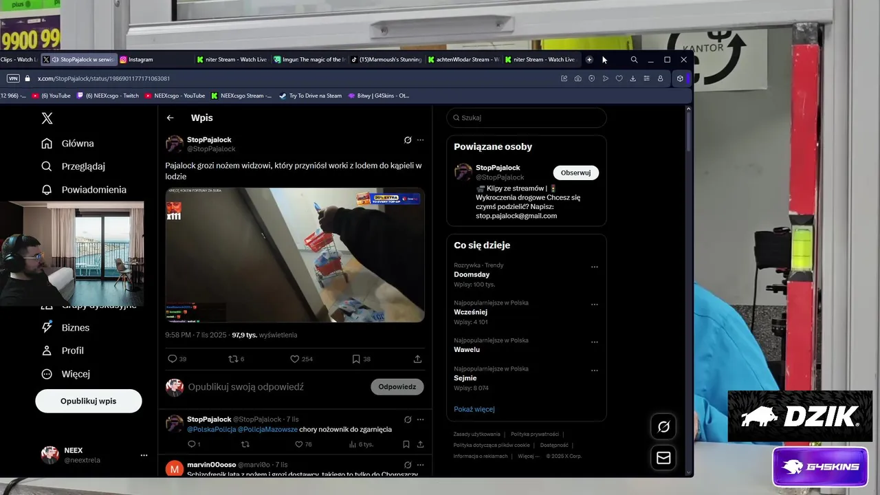Toggle the VPN badge in address bar

click(x=12, y=78)
